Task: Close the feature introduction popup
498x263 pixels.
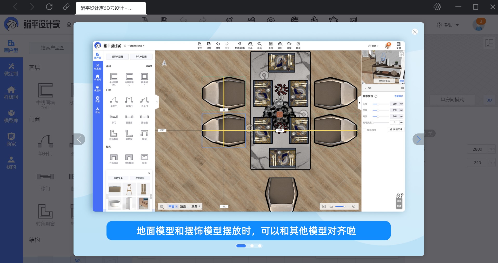Action: 415,32
